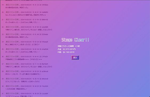Click the message body of post 22
The height and width of the screenshot is (97, 150).
[29, 30]
